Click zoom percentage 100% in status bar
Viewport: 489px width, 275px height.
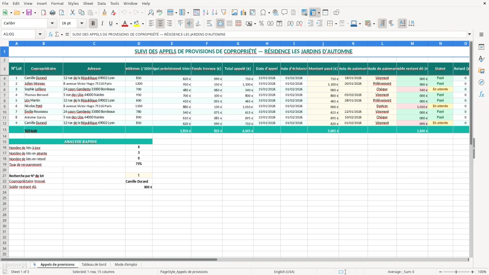pos(482,272)
